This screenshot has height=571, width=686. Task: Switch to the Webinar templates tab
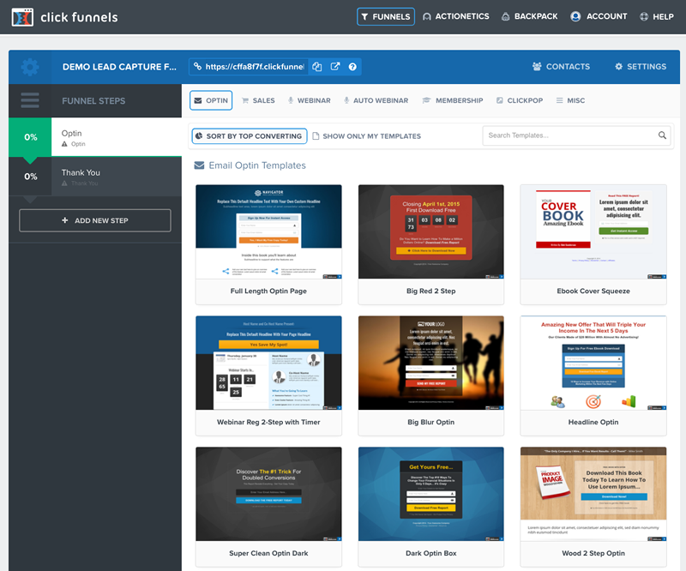(x=310, y=100)
